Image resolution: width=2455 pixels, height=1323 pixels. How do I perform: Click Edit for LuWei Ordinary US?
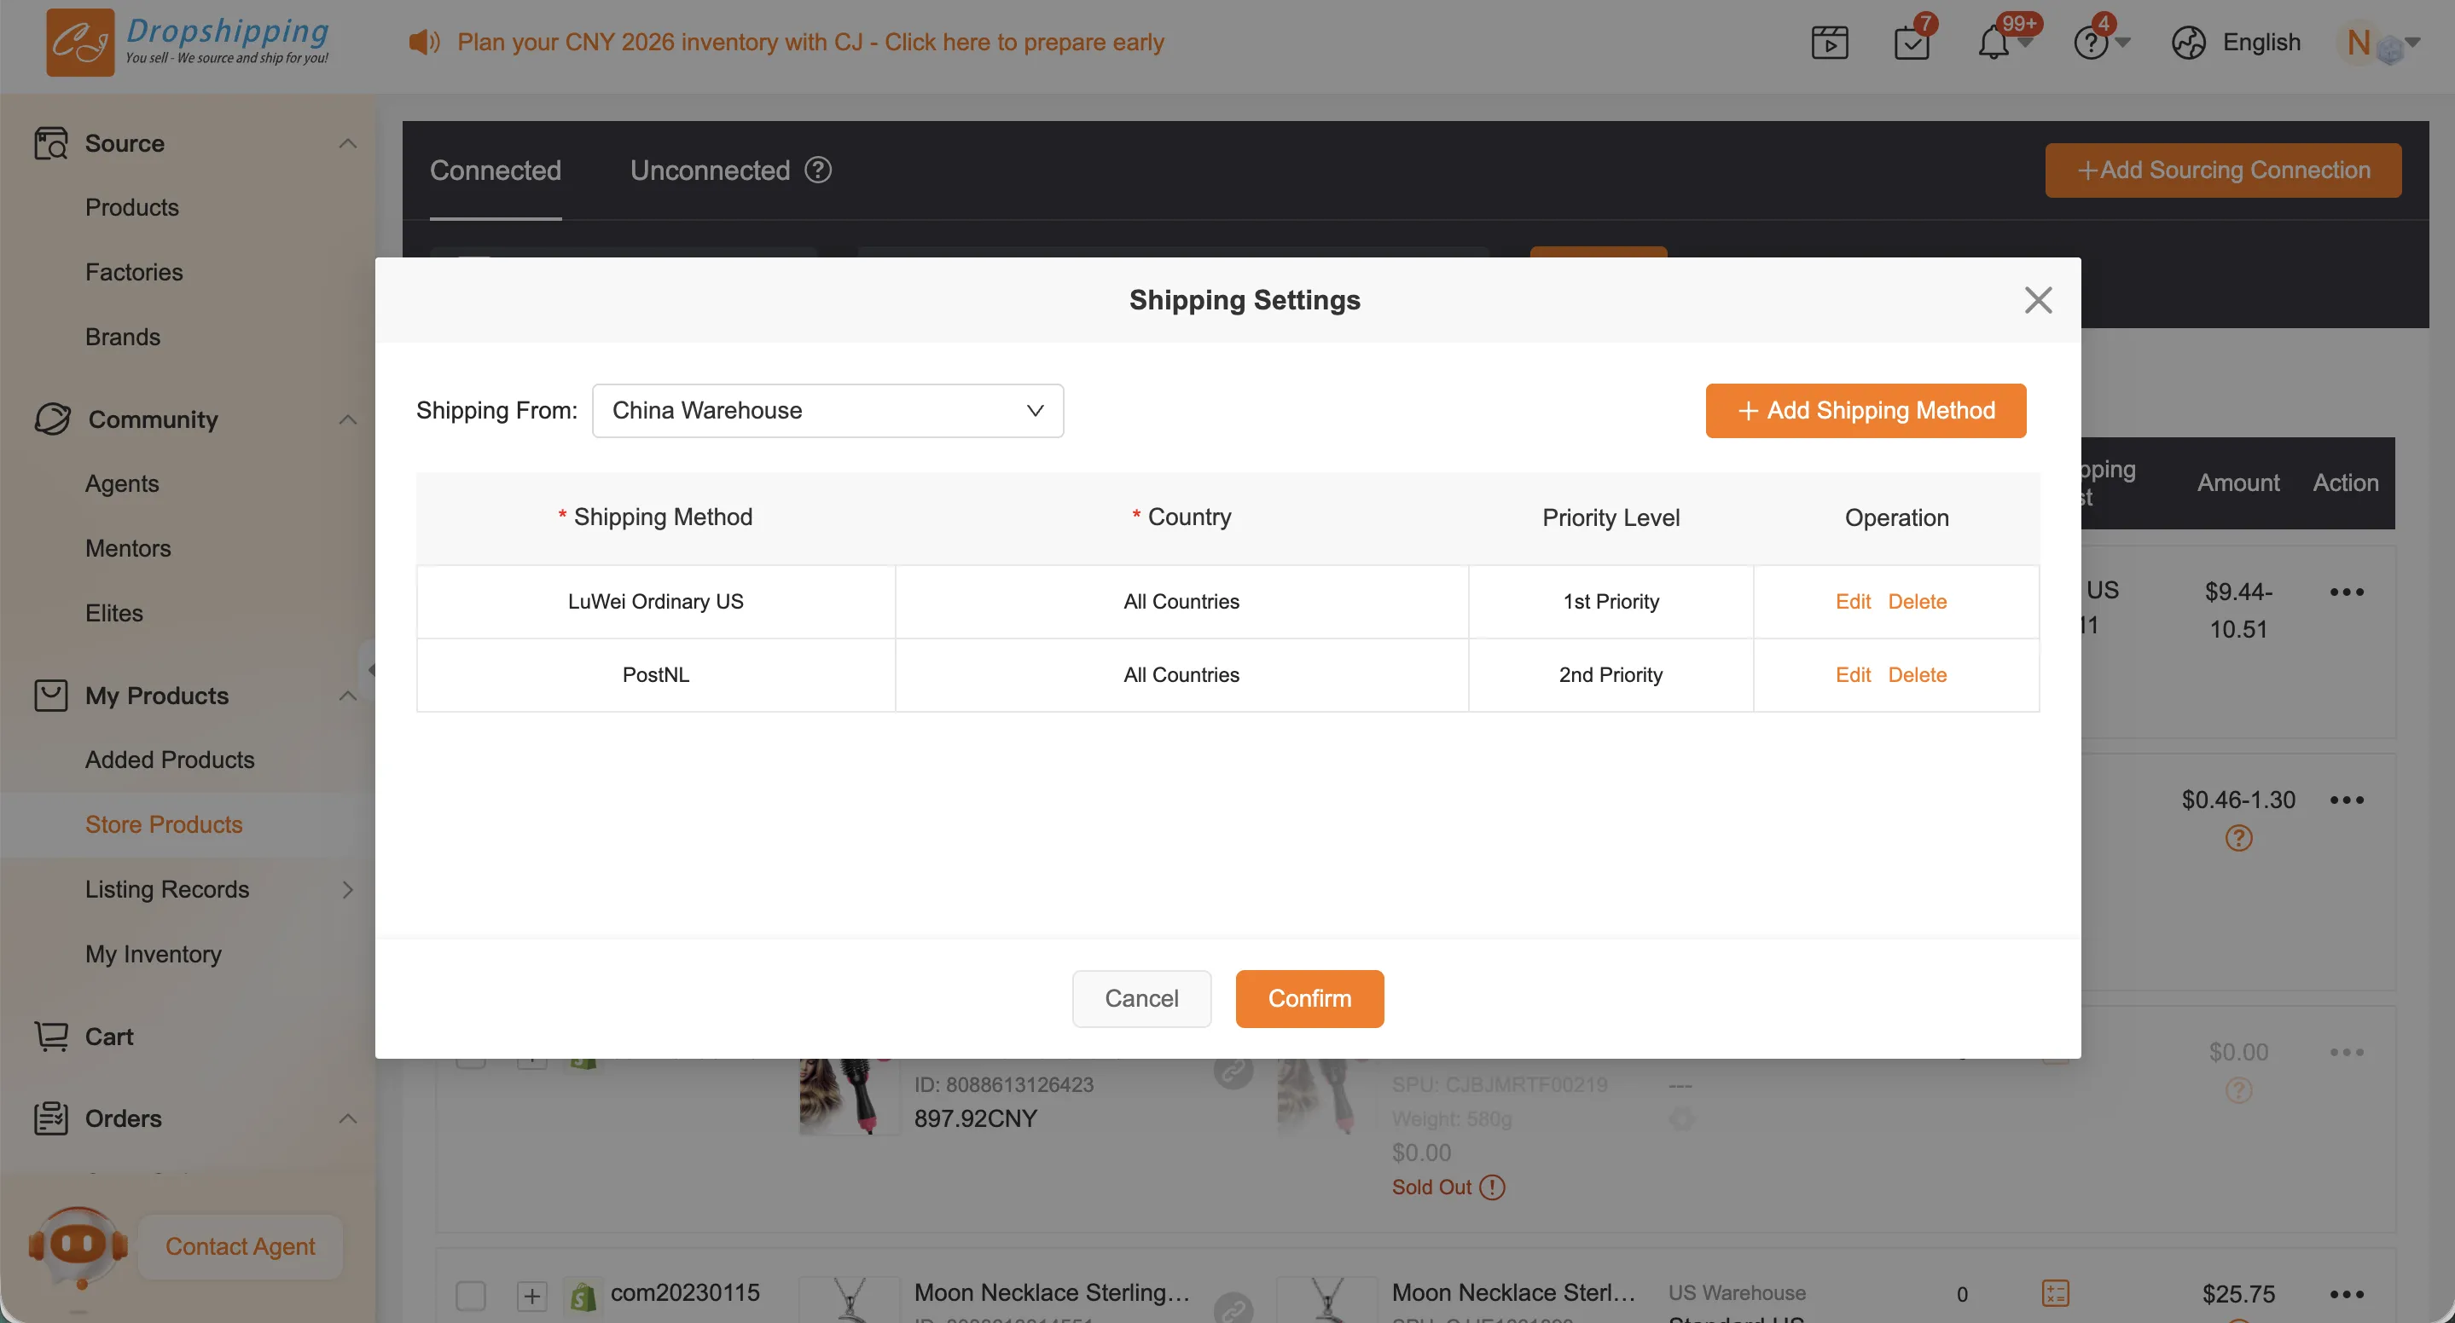[1853, 601]
